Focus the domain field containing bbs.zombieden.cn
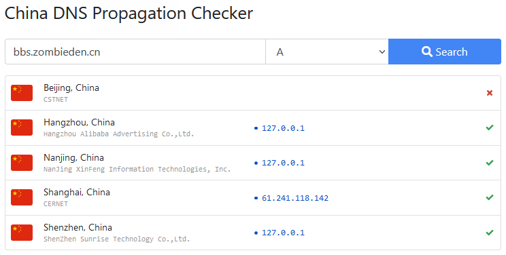The width and height of the screenshot is (506, 255). pyautogui.click(x=135, y=52)
